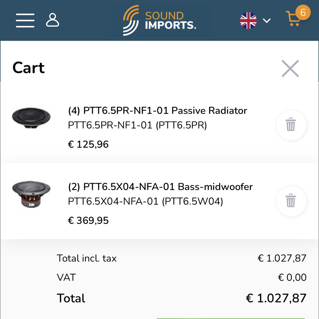Screen dimensions: 319x319
Task: Open the hamburger navigation menu
Action: 25,20
